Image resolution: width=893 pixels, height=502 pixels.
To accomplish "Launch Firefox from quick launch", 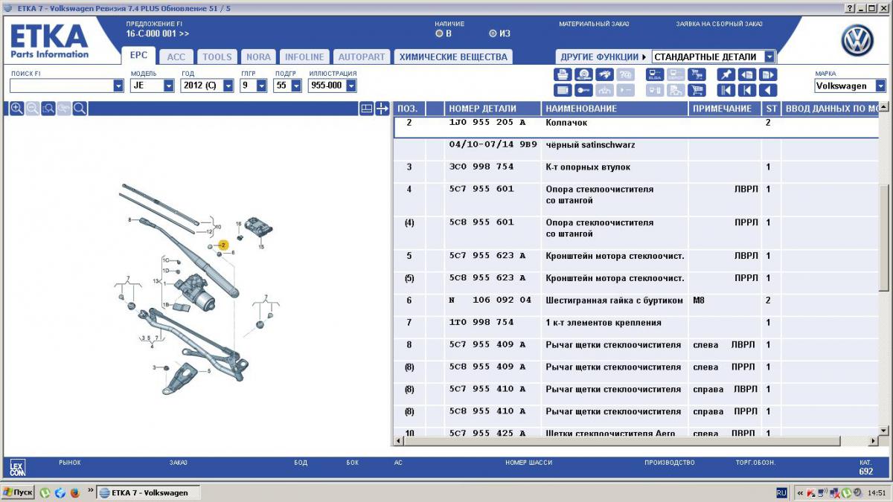I will 74,492.
